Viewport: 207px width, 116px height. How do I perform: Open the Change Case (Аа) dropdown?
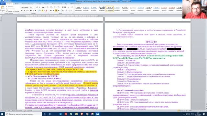[43, 7]
